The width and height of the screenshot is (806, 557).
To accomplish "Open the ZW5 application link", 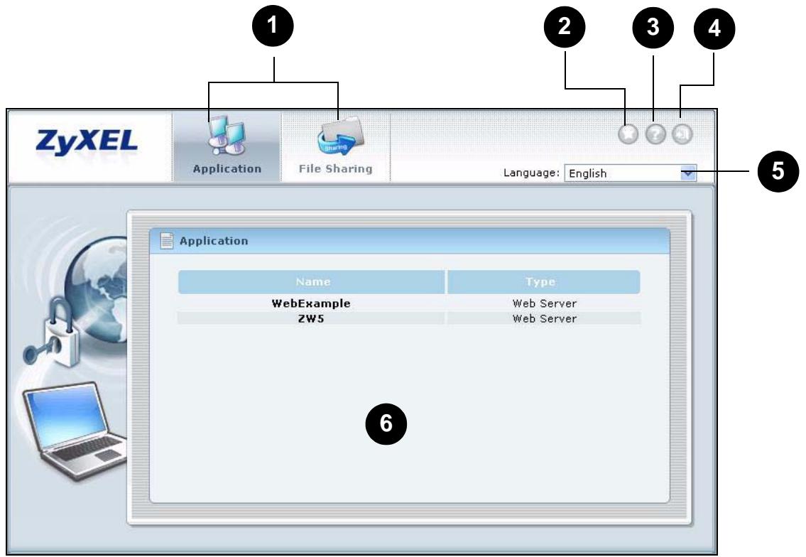I will 311,318.
